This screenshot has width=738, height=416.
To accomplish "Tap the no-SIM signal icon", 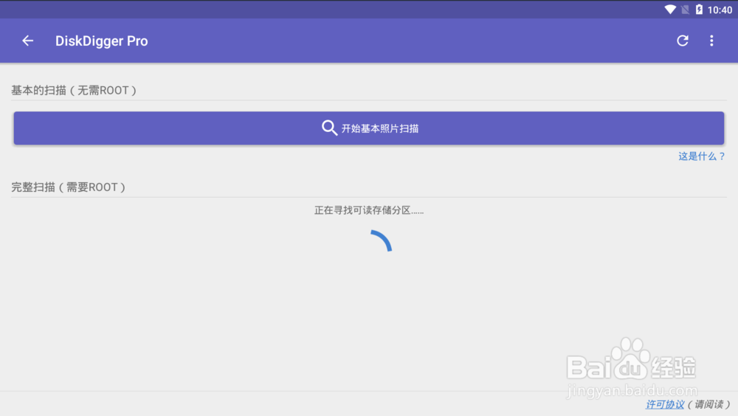I will pos(686,10).
